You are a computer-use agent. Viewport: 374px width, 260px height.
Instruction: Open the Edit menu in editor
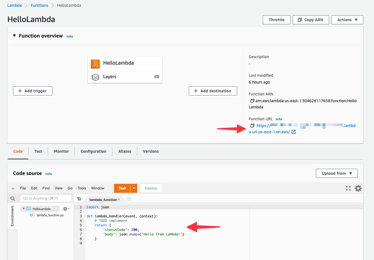[34, 188]
